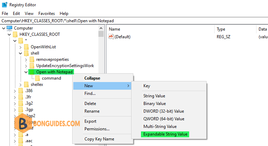Click the .aac folder icon
This screenshot has height=146, width=268.
(21, 141)
